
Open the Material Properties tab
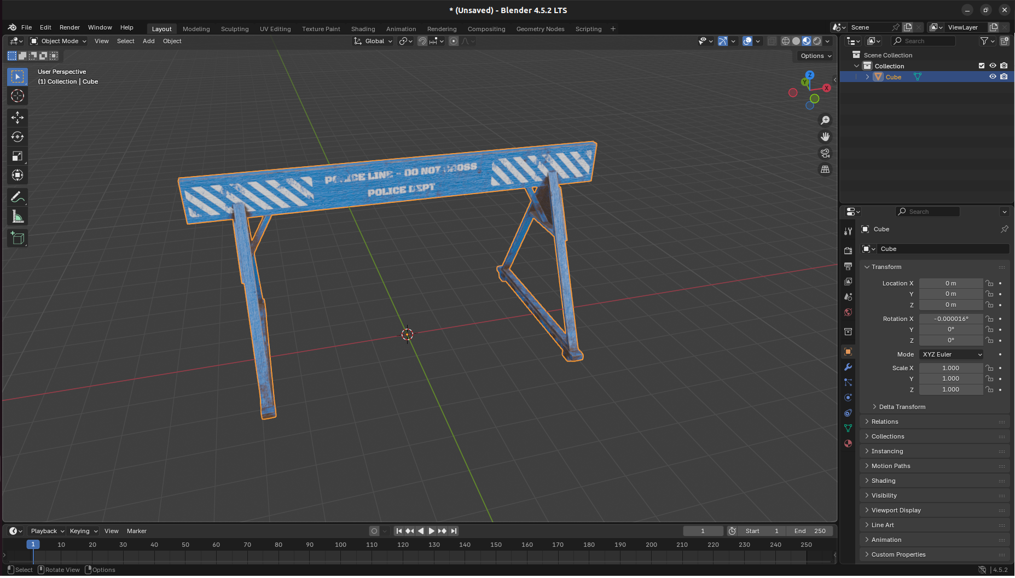tap(848, 443)
